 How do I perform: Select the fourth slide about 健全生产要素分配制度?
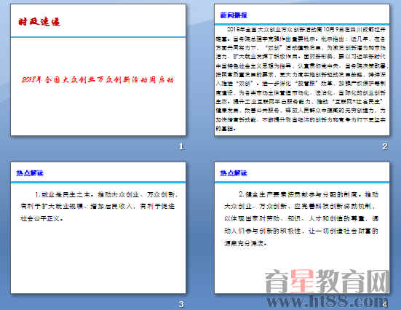302,228
